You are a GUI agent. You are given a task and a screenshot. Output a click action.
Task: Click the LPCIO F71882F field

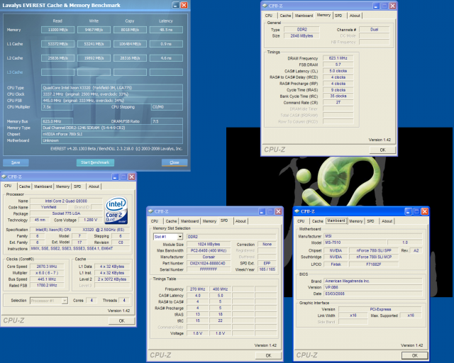(374, 264)
